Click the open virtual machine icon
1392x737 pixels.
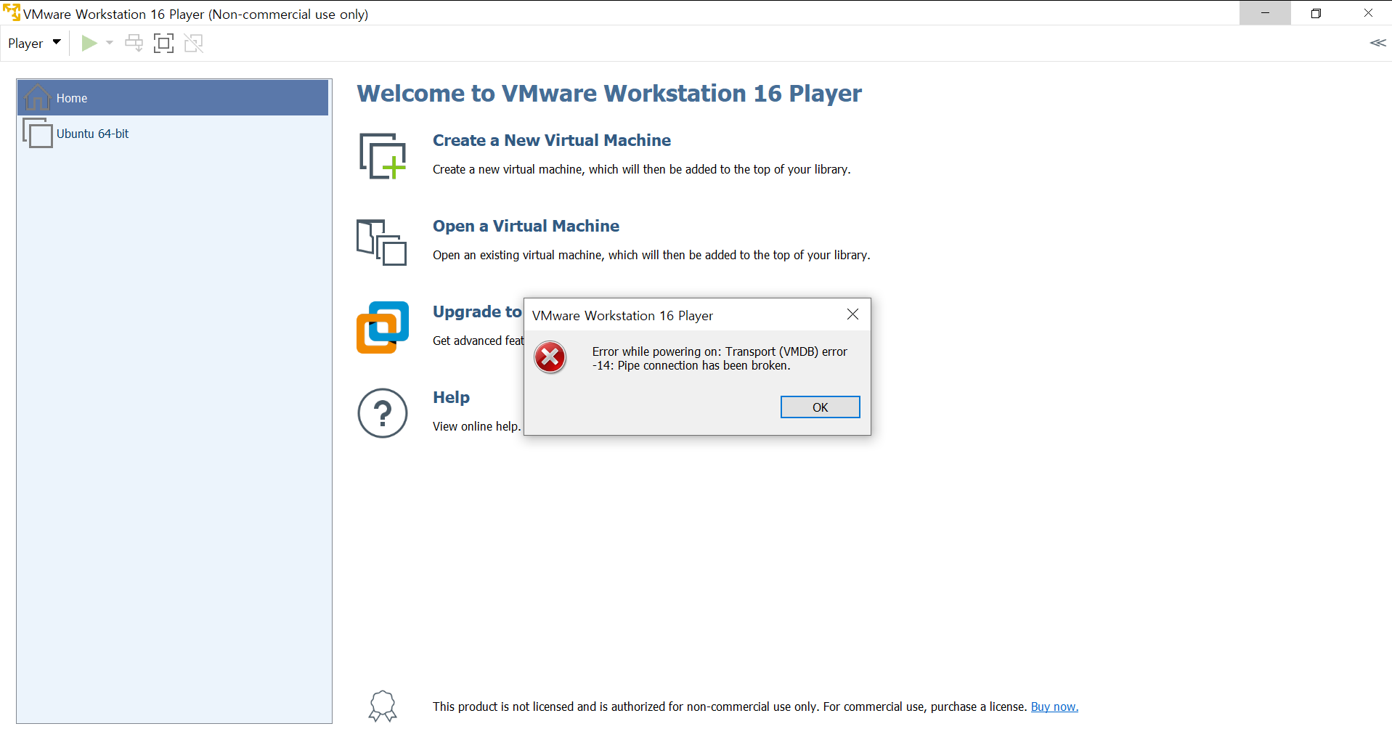click(381, 243)
